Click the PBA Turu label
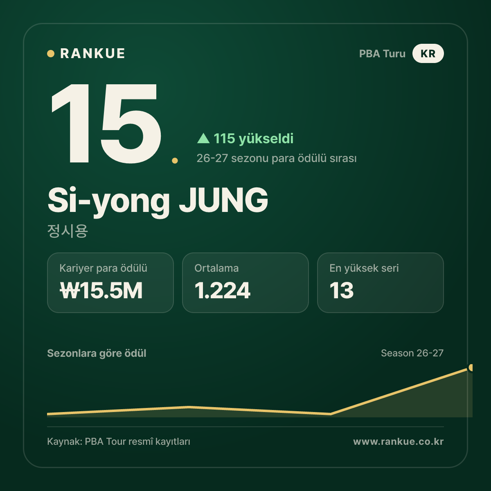Image resolution: width=491 pixels, height=491 pixels. coord(382,54)
